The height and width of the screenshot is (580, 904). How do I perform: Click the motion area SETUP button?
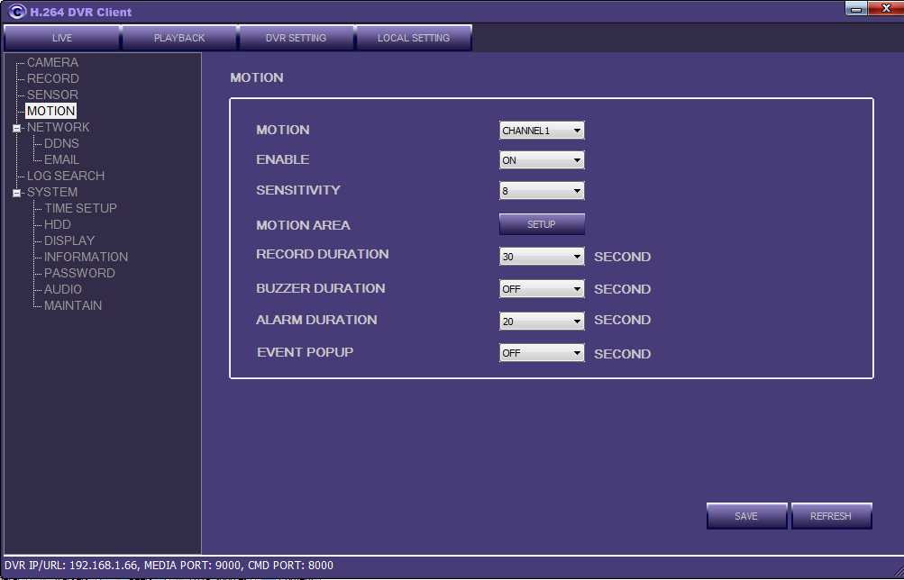tap(542, 224)
